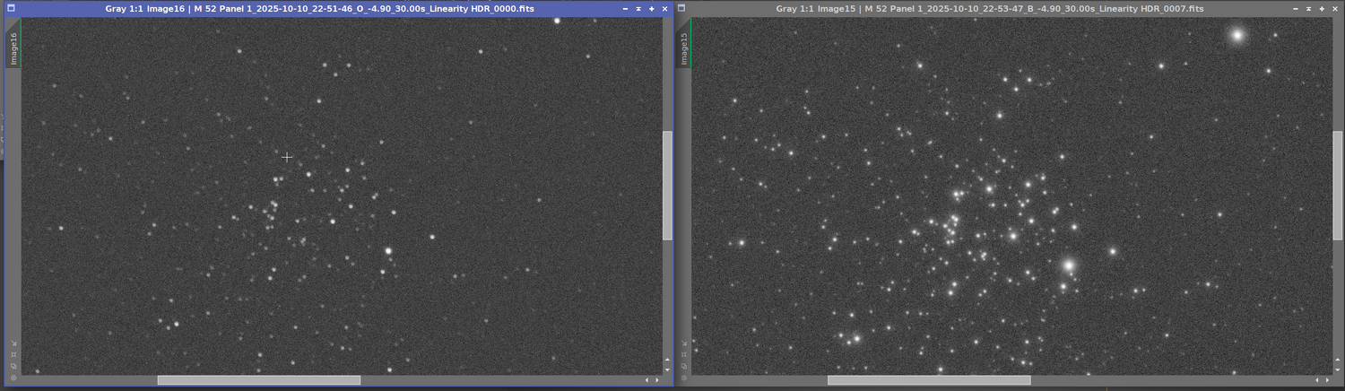The height and width of the screenshot is (391, 1345).
Task: Click the crossed-arrows icon in Image15's lower-left corner
Action: [684, 354]
